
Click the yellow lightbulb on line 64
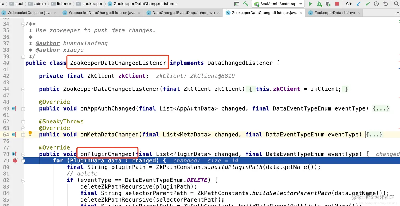[30, 133]
